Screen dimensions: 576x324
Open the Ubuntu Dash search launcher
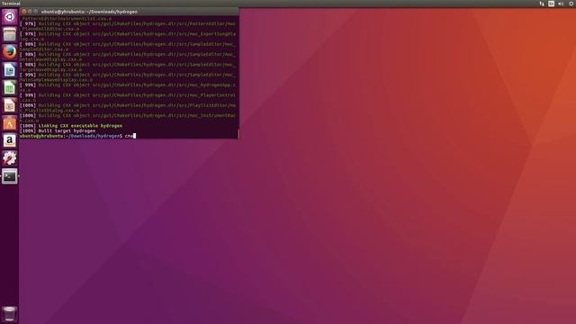10,17
